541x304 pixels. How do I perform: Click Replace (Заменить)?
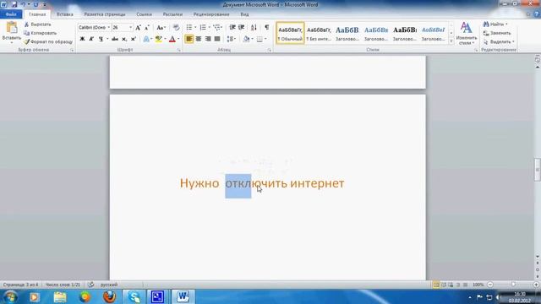click(x=497, y=33)
